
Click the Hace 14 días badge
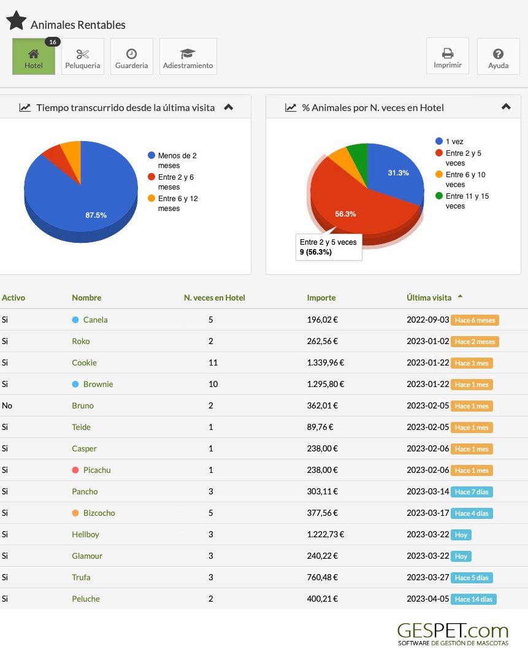(x=473, y=600)
